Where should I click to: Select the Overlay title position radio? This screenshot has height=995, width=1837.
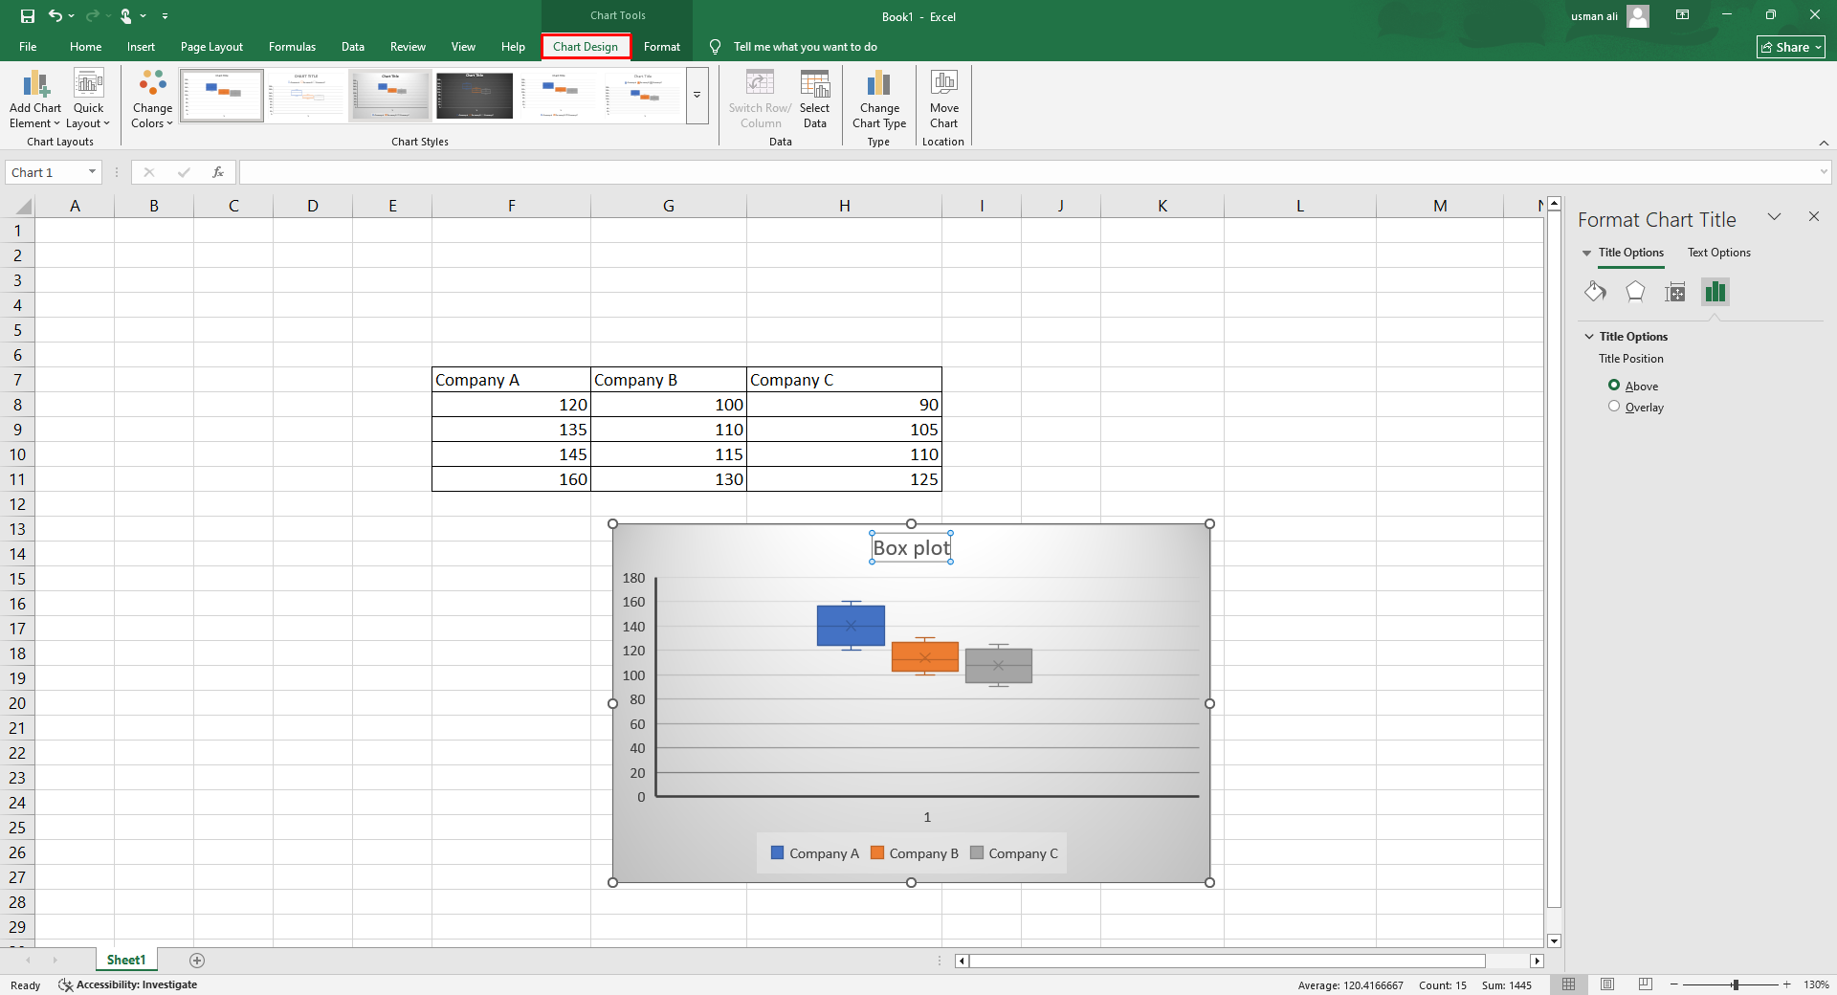pyautogui.click(x=1614, y=407)
